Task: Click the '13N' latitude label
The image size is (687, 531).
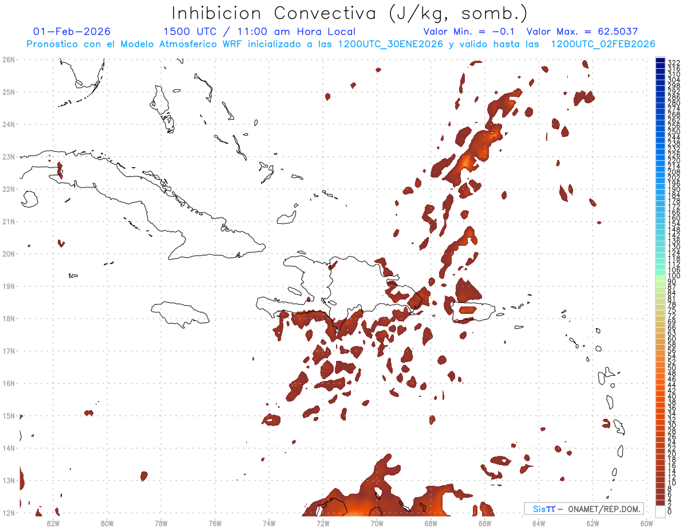Action: tap(9, 480)
